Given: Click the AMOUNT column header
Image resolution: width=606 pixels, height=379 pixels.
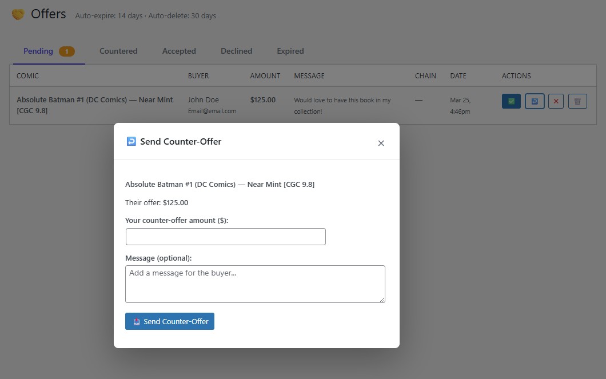Looking at the screenshot, I should 265,75.
